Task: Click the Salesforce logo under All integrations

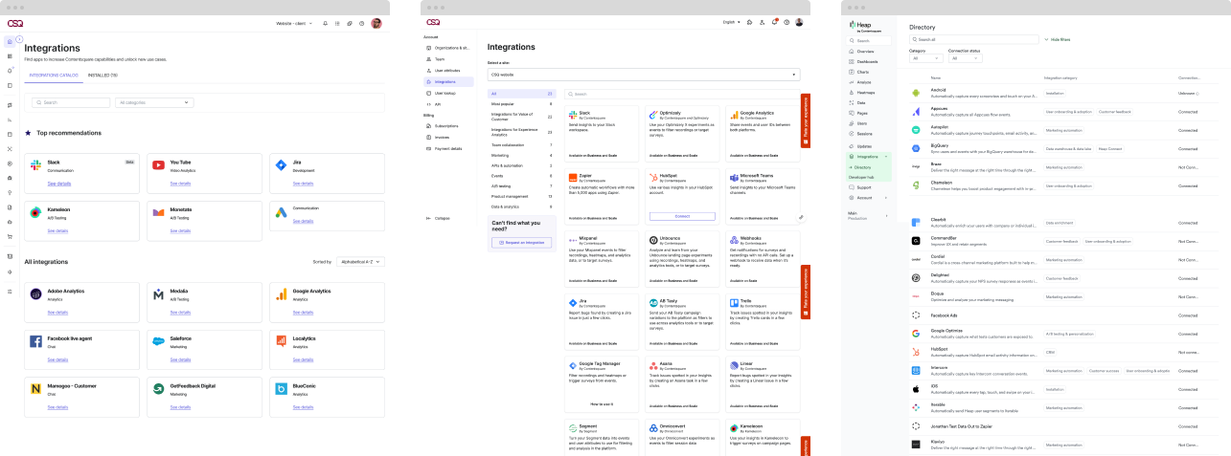Action: point(158,341)
